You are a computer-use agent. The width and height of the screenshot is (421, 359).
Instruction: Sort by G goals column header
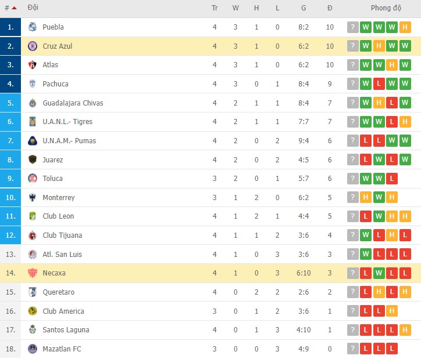click(304, 8)
